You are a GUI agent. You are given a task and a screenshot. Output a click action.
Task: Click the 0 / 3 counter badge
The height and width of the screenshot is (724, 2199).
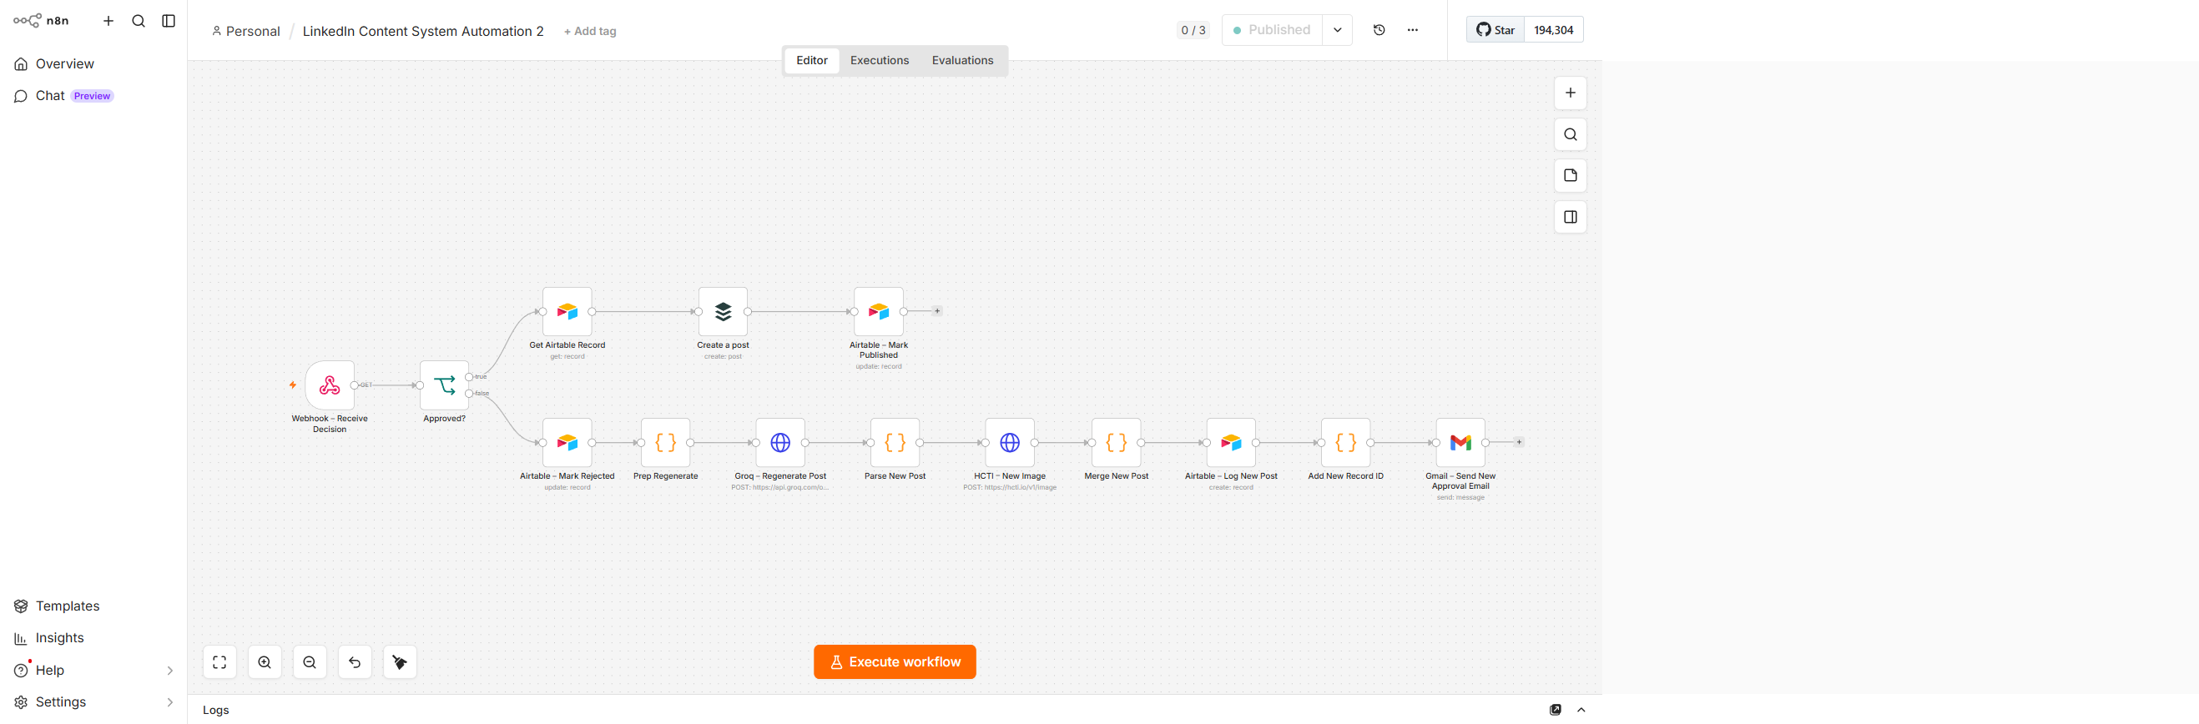coord(1193,30)
